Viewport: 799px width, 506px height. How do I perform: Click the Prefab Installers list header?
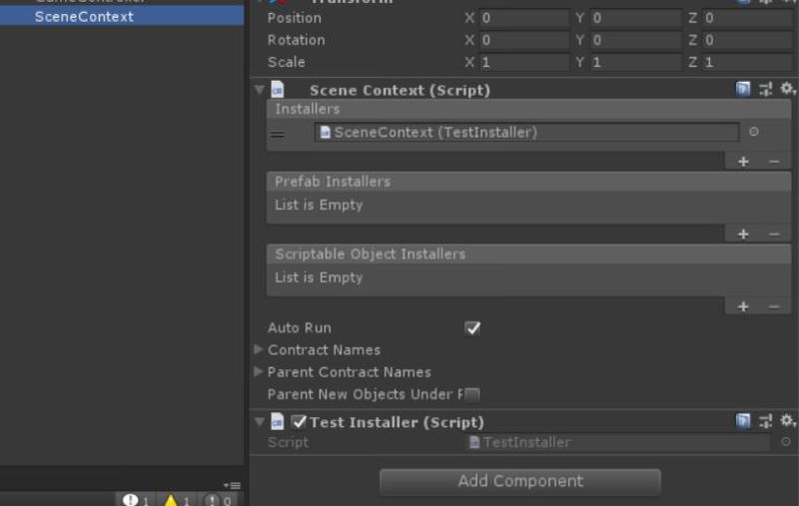click(529, 182)
